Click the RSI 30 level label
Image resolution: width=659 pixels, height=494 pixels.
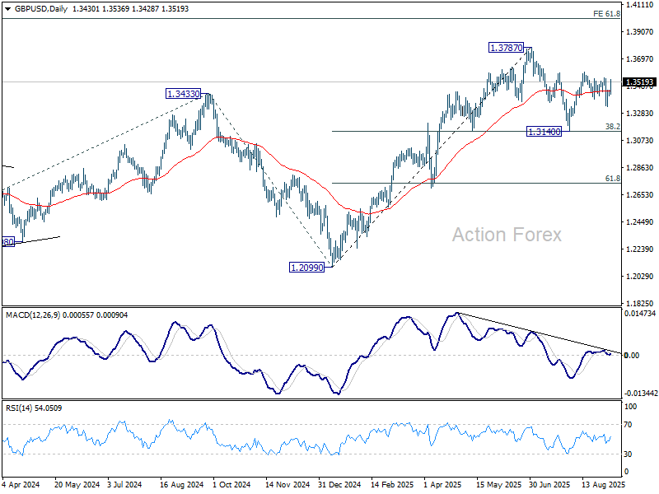pyautogui.click(x=628, y=454)
